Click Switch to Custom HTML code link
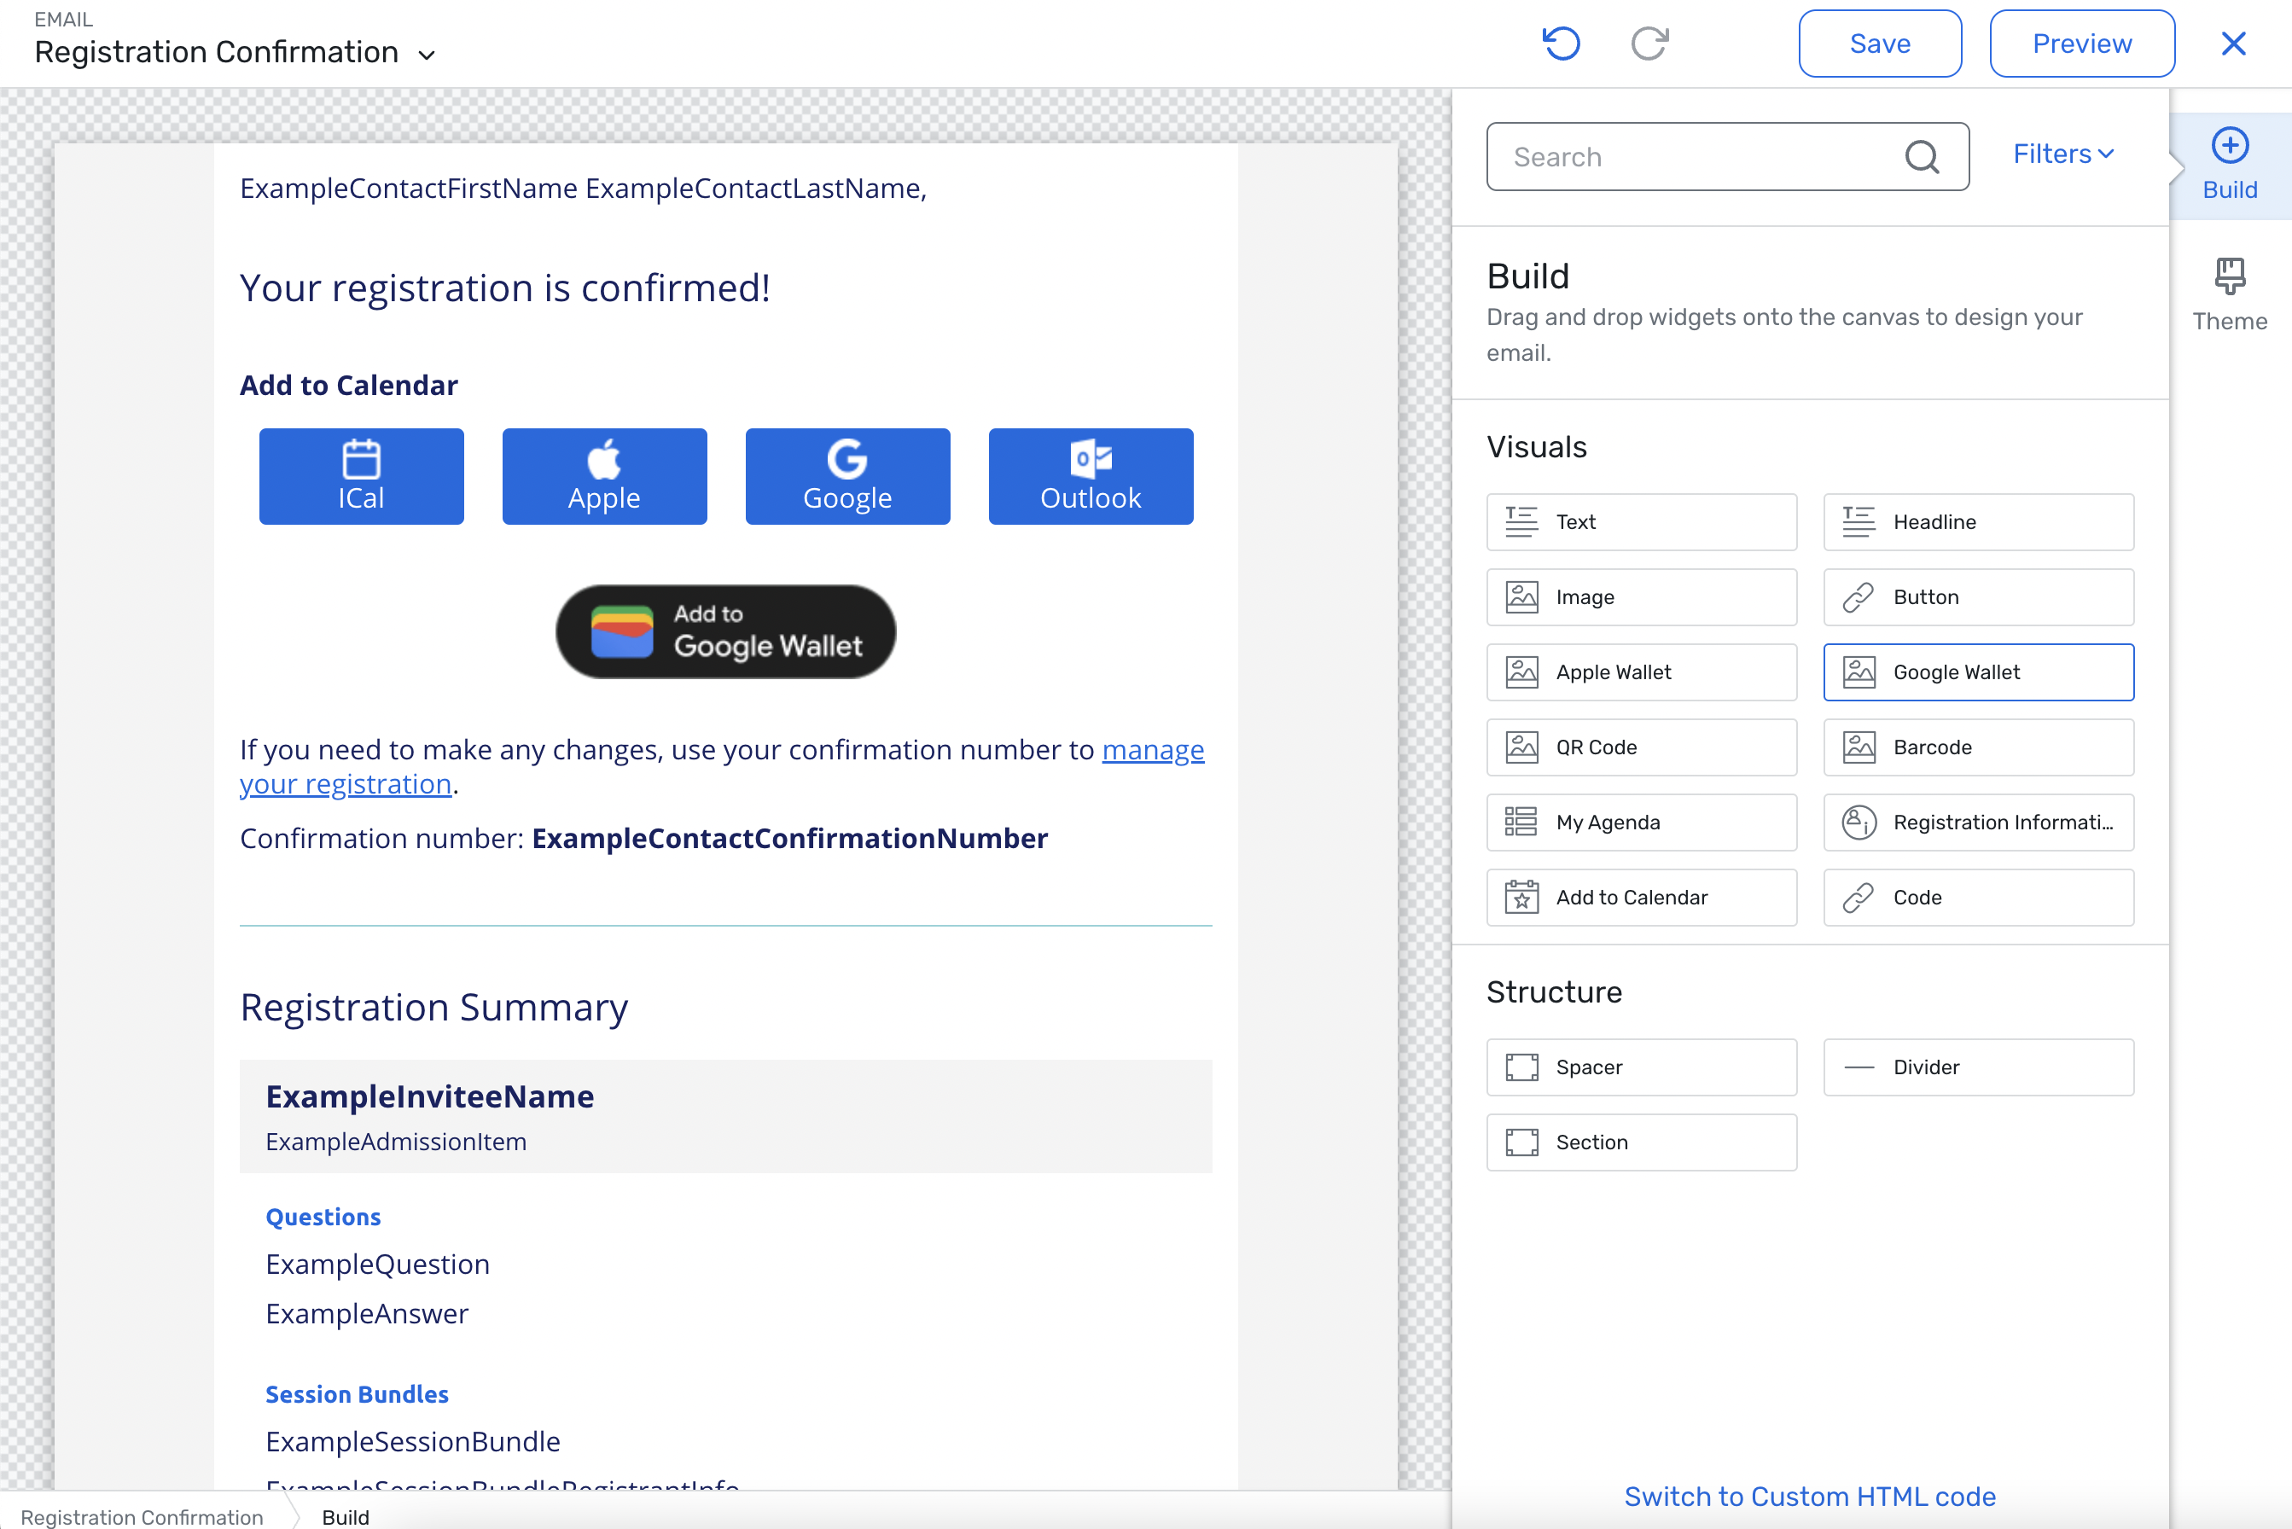The image size is (2292, 1529). click(x=1809, y=1496)
